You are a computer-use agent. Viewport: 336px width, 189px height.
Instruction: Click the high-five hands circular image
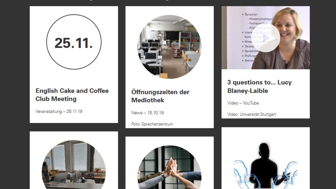point(169,167)
